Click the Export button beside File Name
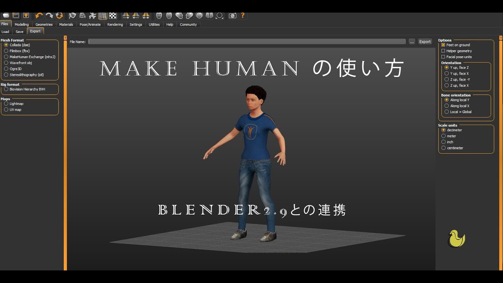 425,41
